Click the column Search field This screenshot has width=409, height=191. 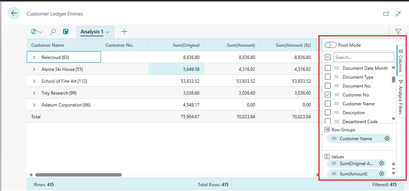tap(363, 57)
